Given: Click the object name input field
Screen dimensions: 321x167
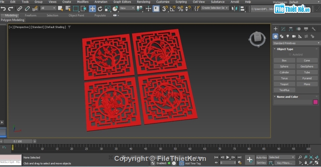Looking at the screenshot, I should coord(293,102).
